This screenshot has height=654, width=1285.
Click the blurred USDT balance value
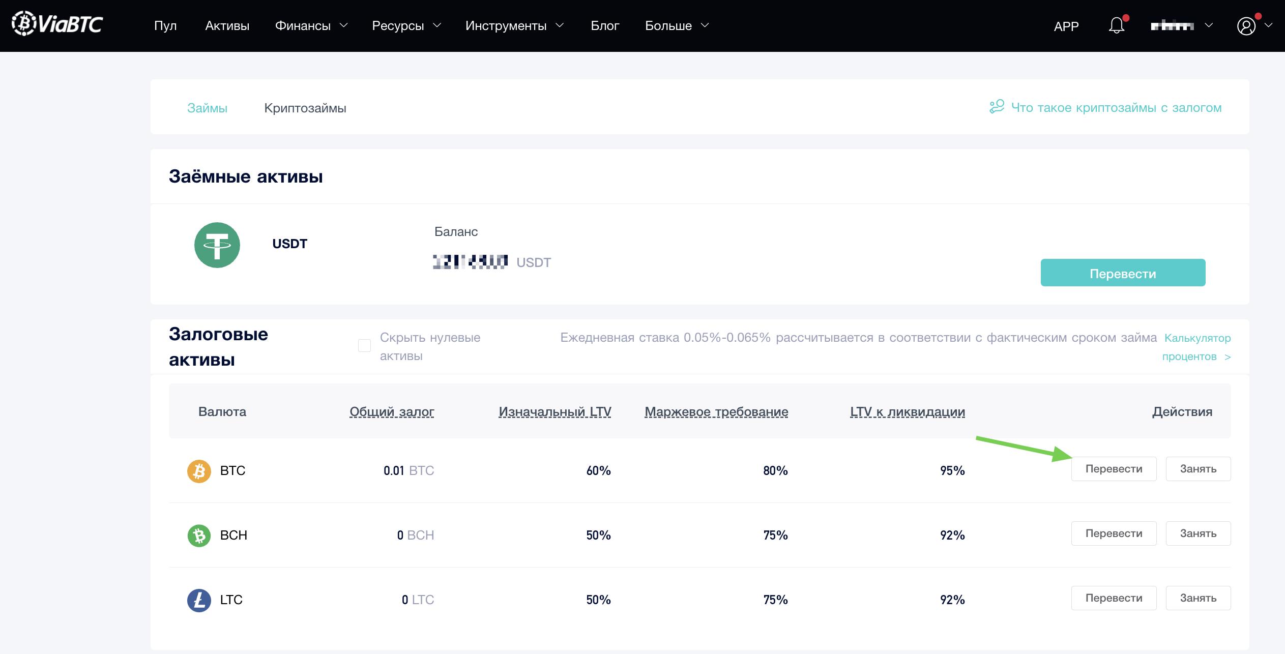point(470,262)
